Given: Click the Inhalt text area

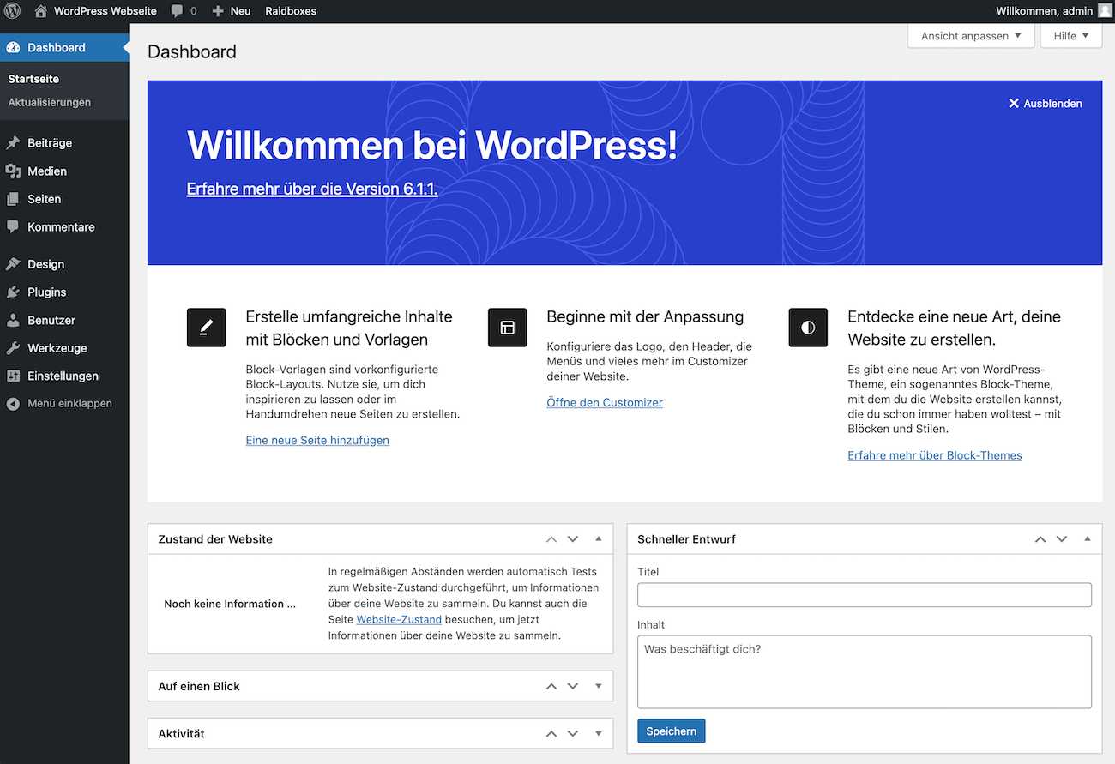Looking at the screenshot, I should pyautogui.click(x=865, y=671).
